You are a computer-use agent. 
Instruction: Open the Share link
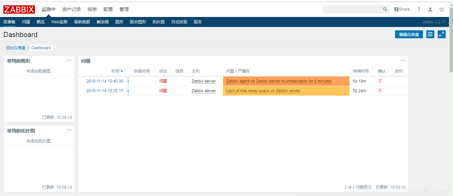tap(402, 9)
